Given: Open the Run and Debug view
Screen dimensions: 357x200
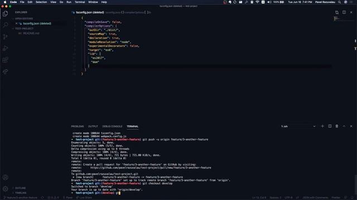Looking at the screenshot, I should (x=5, y=48).
